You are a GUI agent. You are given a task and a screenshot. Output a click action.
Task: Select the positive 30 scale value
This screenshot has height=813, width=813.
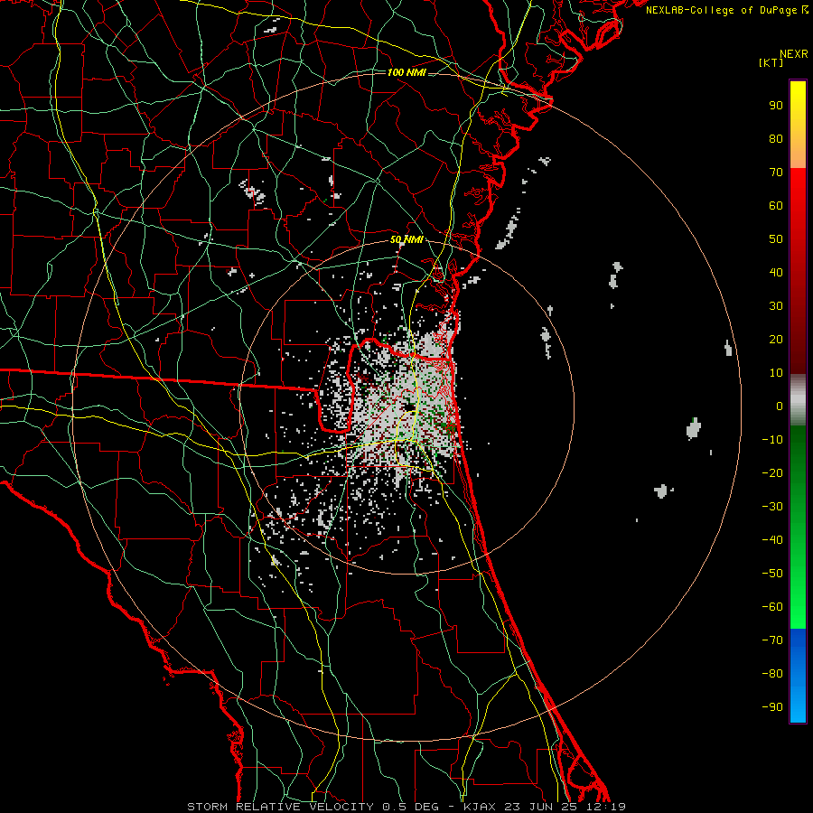point(776,306)
